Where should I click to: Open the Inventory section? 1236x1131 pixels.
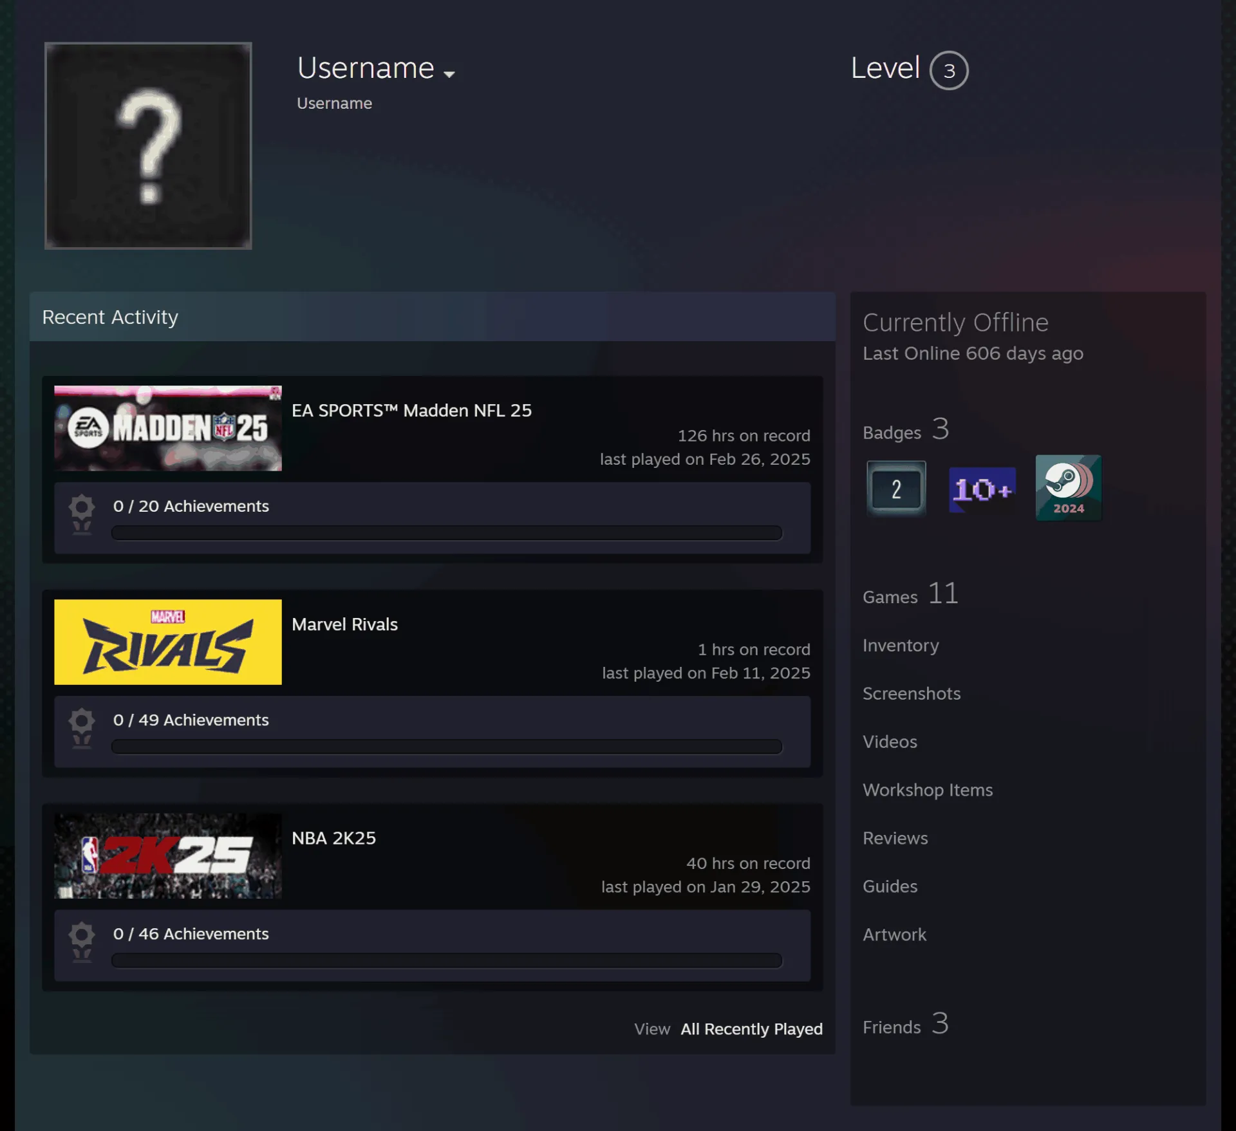(901, 645)
